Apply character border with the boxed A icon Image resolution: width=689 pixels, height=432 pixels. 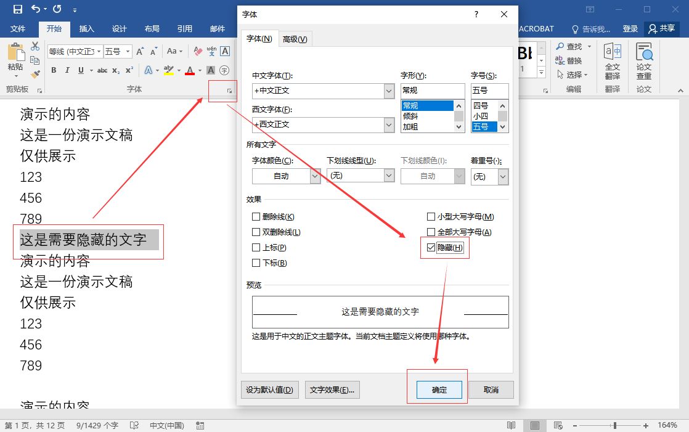(x=225, y=51)
